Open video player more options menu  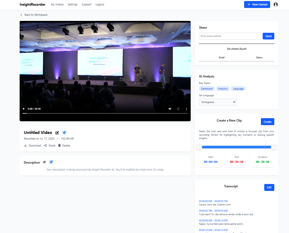[186, 109]
